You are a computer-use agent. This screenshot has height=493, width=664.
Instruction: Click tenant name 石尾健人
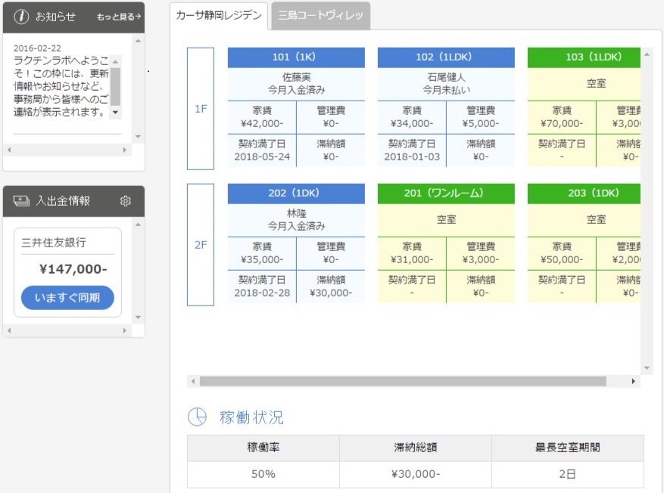click(447, 77)
